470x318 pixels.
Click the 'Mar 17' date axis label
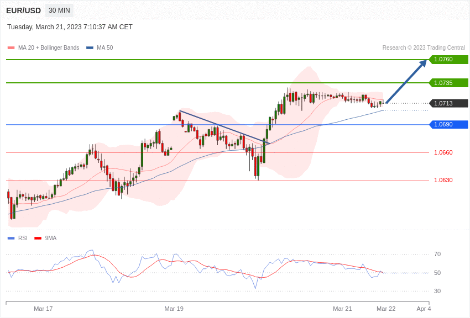coord(43,309)
